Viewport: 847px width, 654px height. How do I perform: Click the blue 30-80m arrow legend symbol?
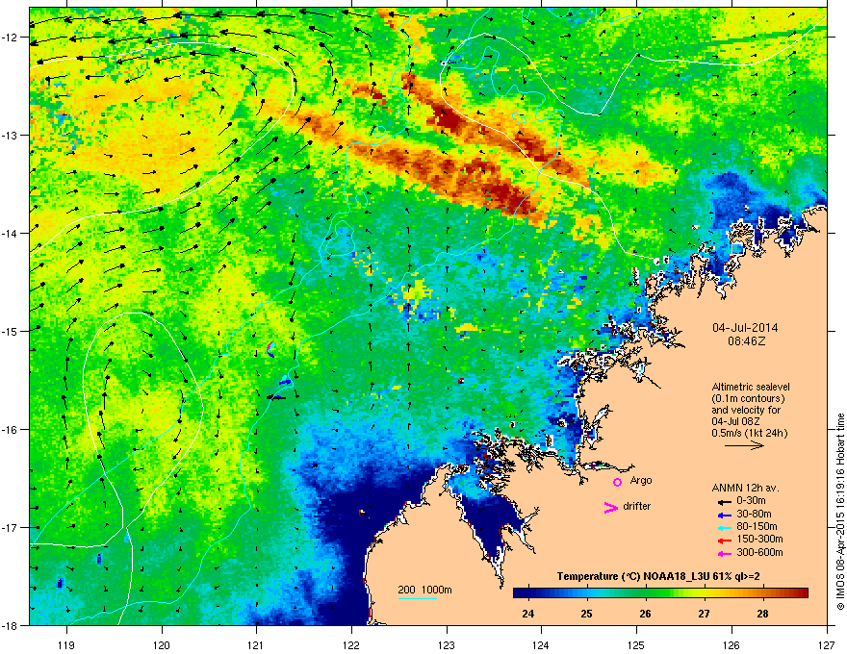coord(724,516)
